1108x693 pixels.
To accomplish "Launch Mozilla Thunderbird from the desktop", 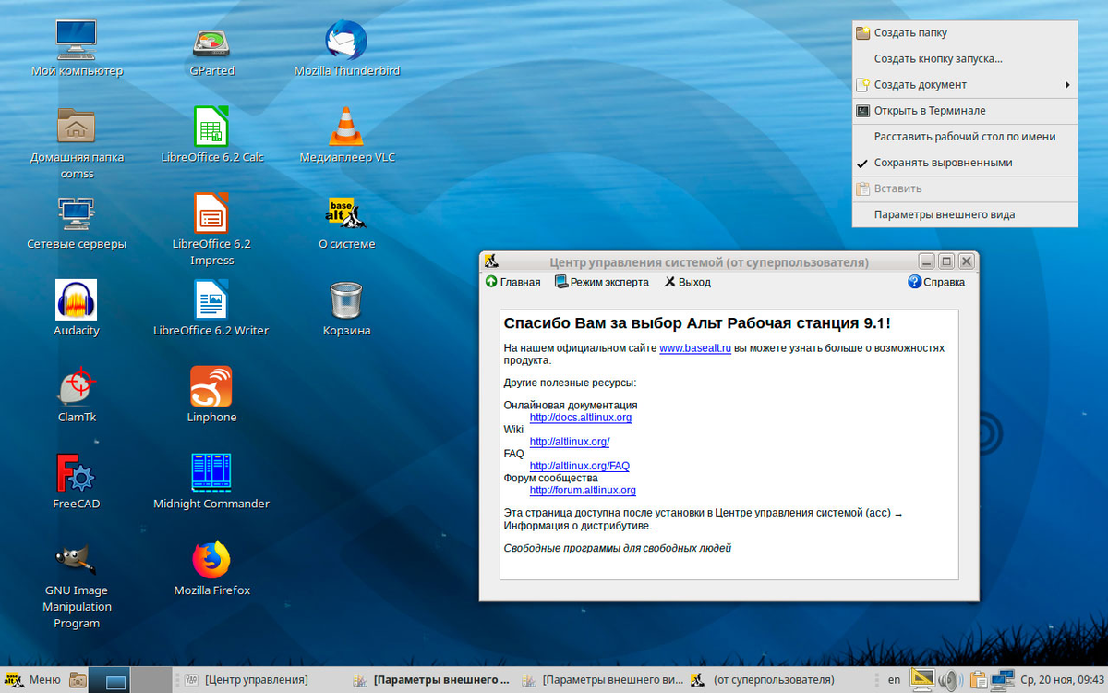I will click(346, 42).
